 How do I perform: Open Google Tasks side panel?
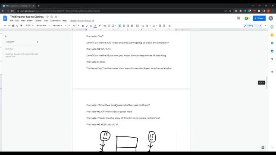(272, 43)
